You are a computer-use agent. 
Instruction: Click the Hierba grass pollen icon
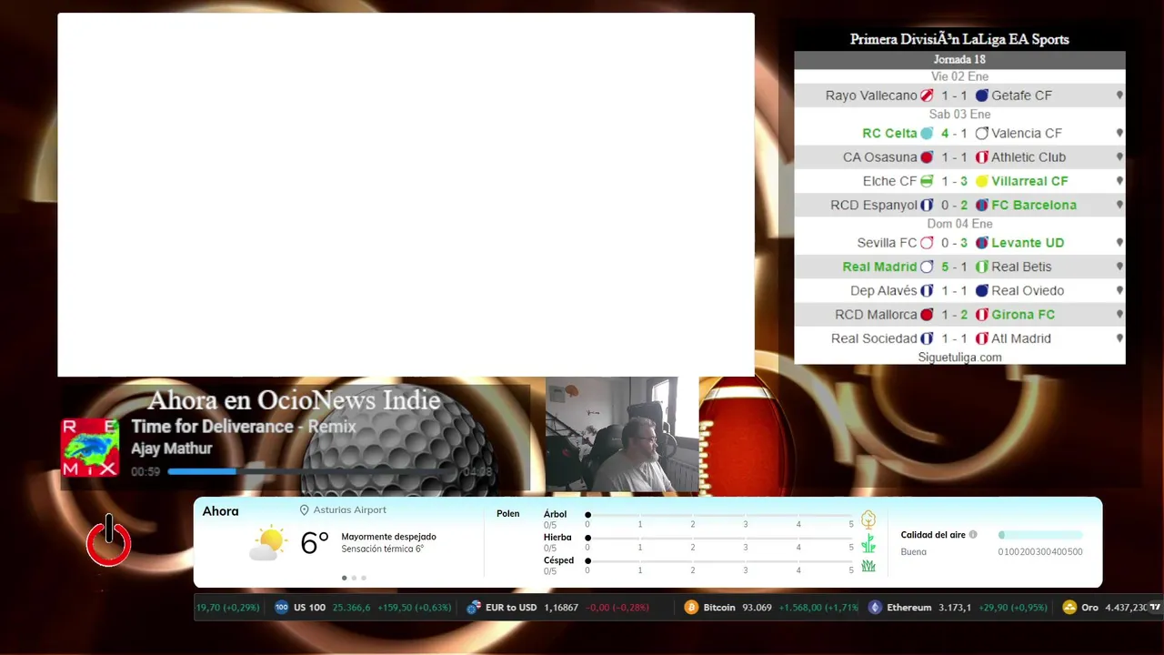click(x=868, y=543)
